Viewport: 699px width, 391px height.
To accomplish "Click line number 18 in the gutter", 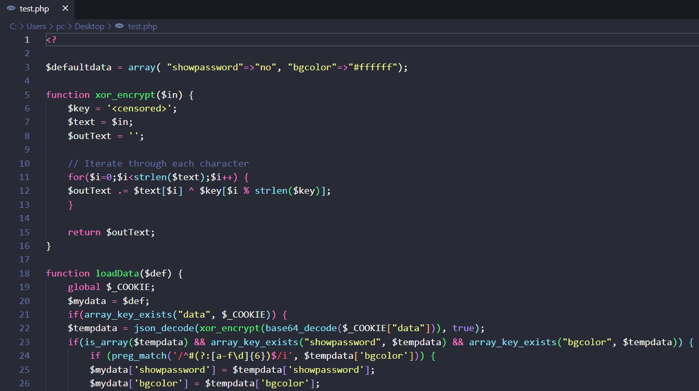I will [x=24, y=273].
